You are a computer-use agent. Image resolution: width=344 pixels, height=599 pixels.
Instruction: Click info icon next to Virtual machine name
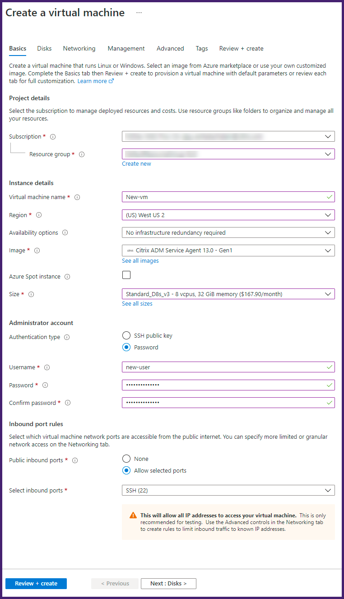[77, 197]
